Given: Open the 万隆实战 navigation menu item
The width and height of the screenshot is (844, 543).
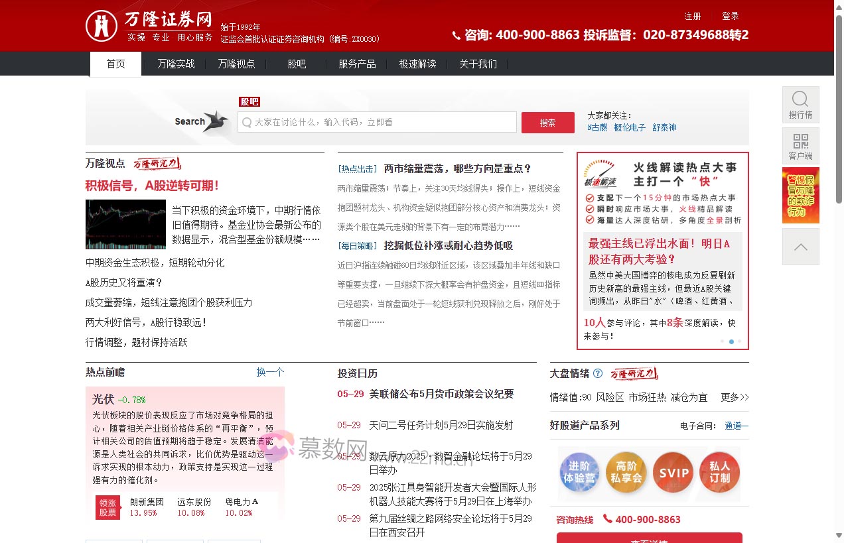Looking at the screenshot, I should 175,64.
